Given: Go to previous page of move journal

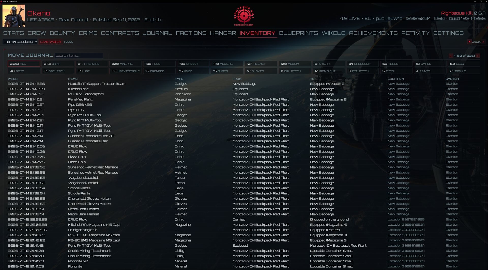Looking at the screenshot, I should coord(451,56).
